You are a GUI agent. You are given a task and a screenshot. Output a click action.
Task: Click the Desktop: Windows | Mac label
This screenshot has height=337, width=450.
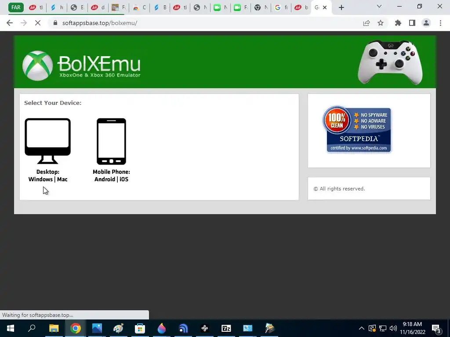pyautogui.click(x=48, y=176)
